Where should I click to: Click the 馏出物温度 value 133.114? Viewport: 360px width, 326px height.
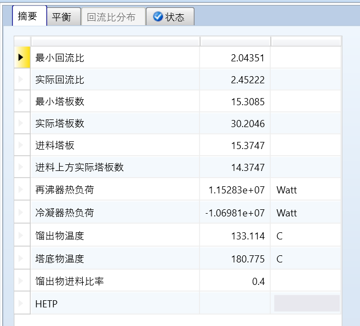(235, 236)
